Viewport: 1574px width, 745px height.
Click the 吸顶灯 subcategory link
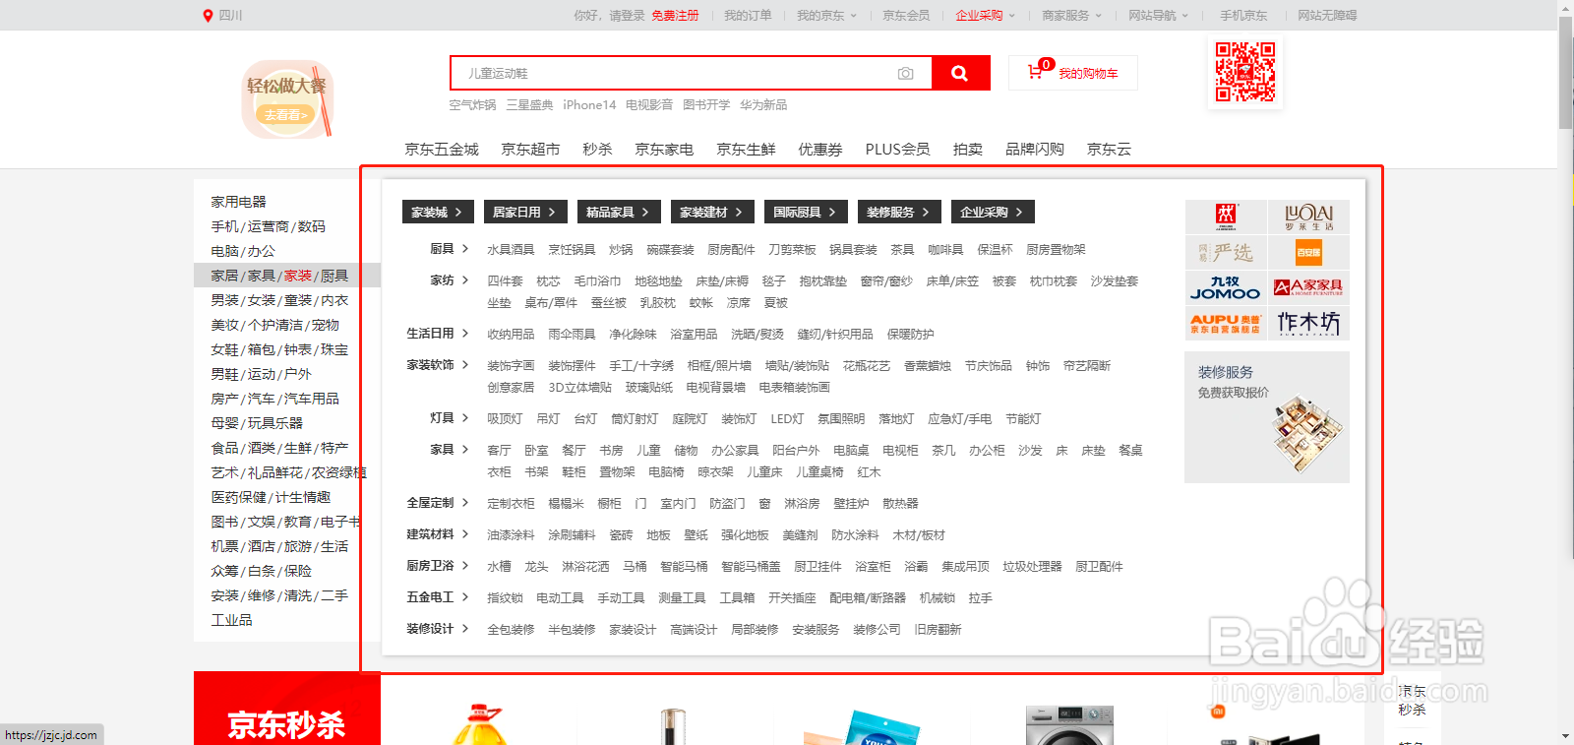[505, 419]
